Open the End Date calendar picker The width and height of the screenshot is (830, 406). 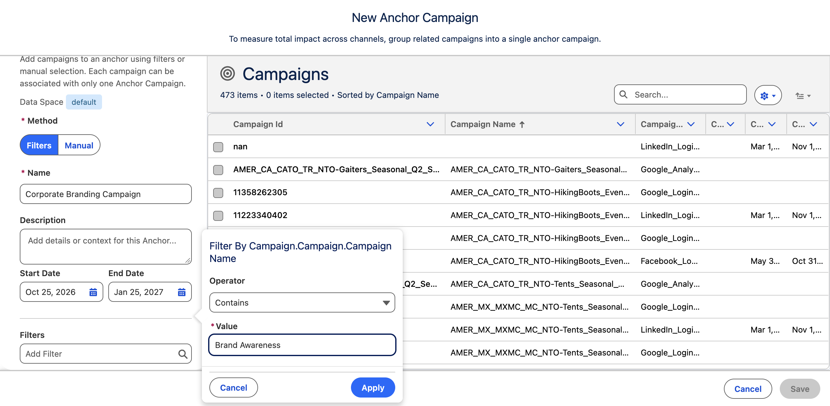click(x=182, y=292)
